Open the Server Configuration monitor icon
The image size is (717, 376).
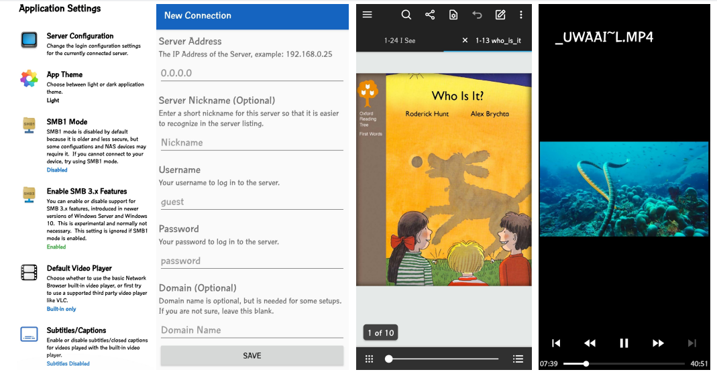[x=29, y=40]
